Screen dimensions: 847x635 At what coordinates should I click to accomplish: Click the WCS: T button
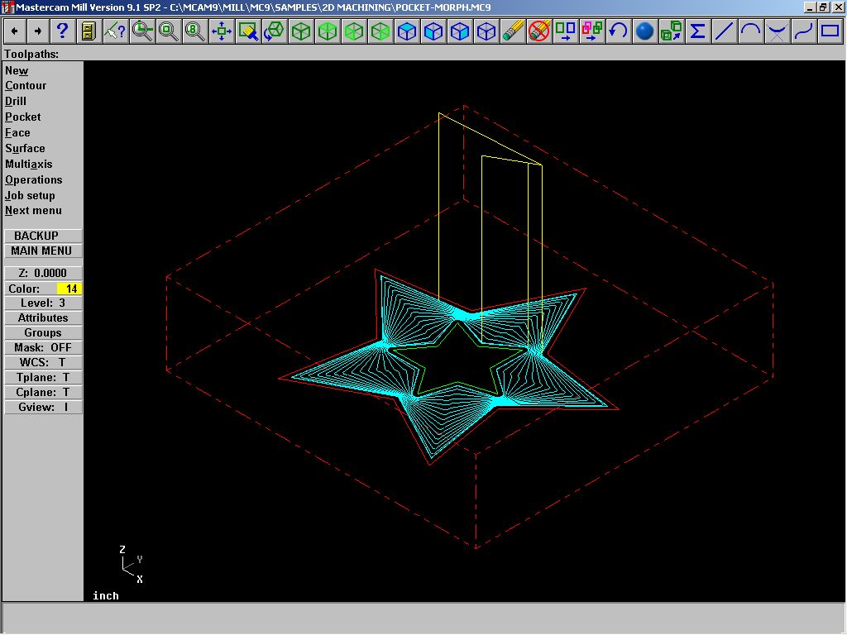pos(43,362)
